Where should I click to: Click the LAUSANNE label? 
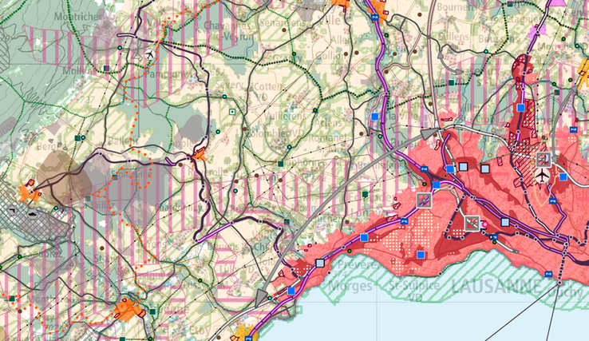[497, 287]
